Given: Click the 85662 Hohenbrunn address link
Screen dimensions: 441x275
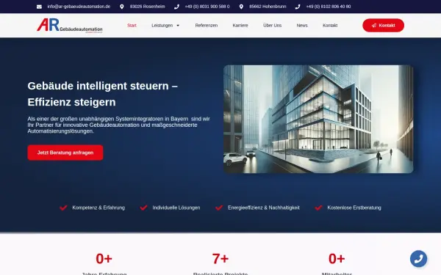Looking at the screenshot, I should pos(268,7).
